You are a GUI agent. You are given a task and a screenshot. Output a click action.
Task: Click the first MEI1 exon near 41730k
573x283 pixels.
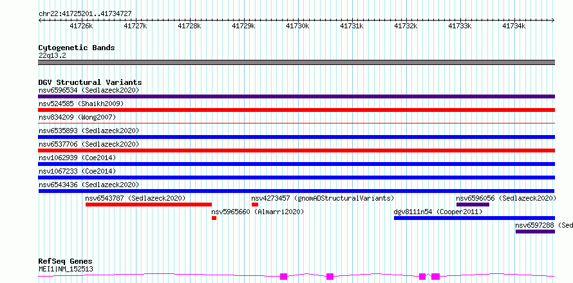[283, 277]
